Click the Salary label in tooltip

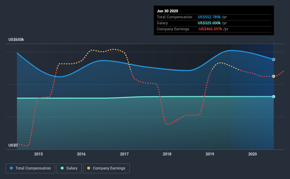162,23
